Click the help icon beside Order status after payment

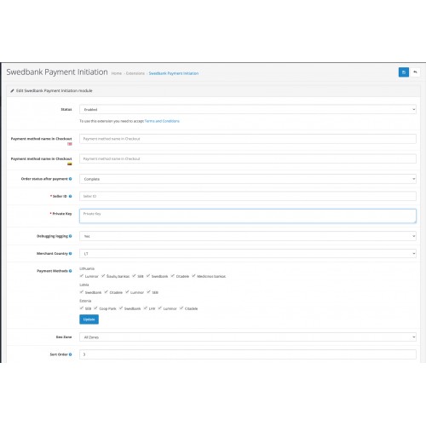70,179
